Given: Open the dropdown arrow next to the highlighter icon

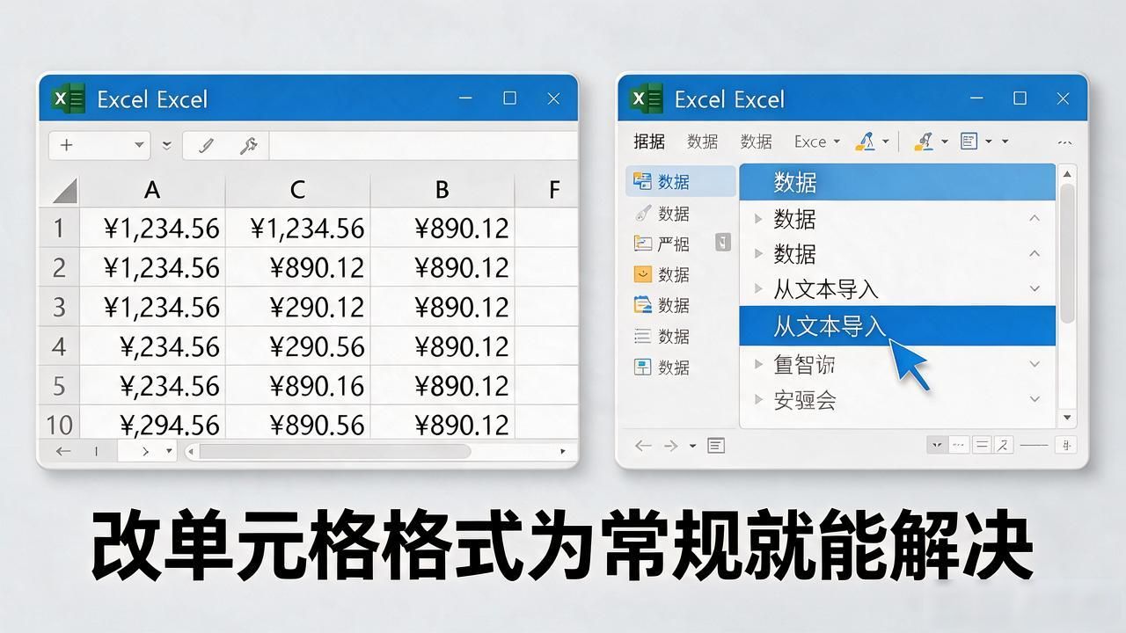Looking at the screenshot, I should tap(944, 142).
